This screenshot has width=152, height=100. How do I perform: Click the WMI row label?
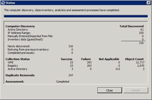pos(10,62)
